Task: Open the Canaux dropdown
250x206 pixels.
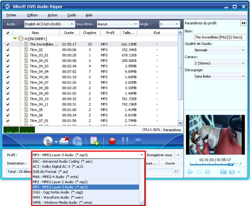Action: point(243,63)
